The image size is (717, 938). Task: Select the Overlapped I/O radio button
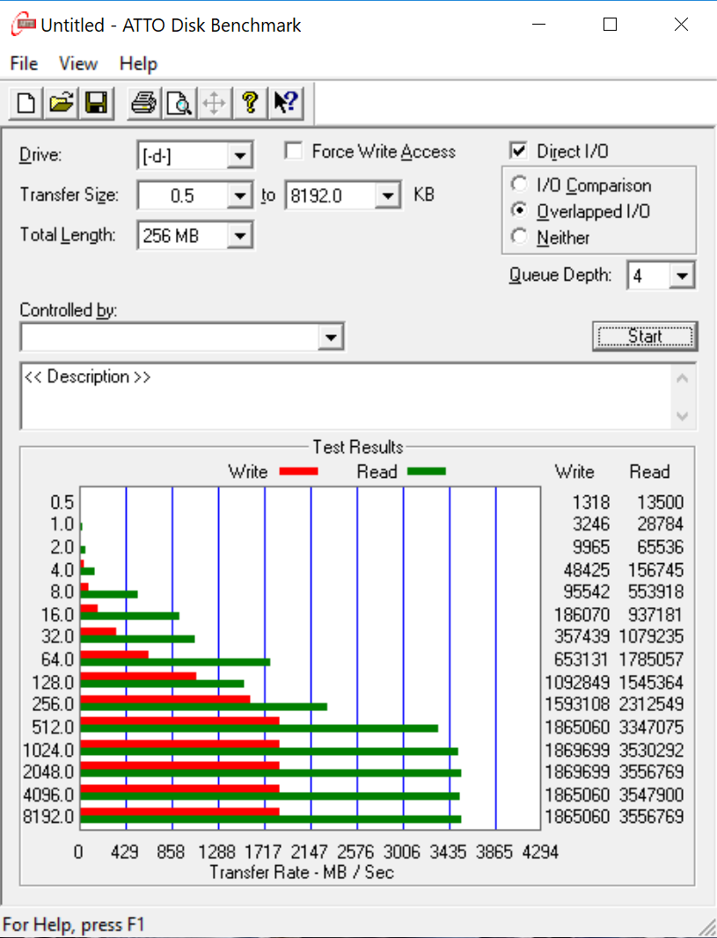click(520, 210)
